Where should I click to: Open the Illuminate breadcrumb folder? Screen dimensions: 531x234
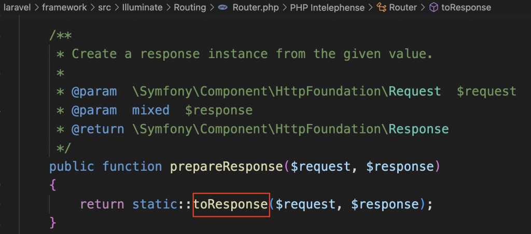click(143, 7)
